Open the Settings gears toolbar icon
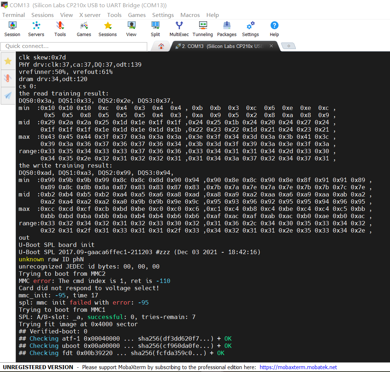Viewport: 390px width, 372px height. coord(250,29)
